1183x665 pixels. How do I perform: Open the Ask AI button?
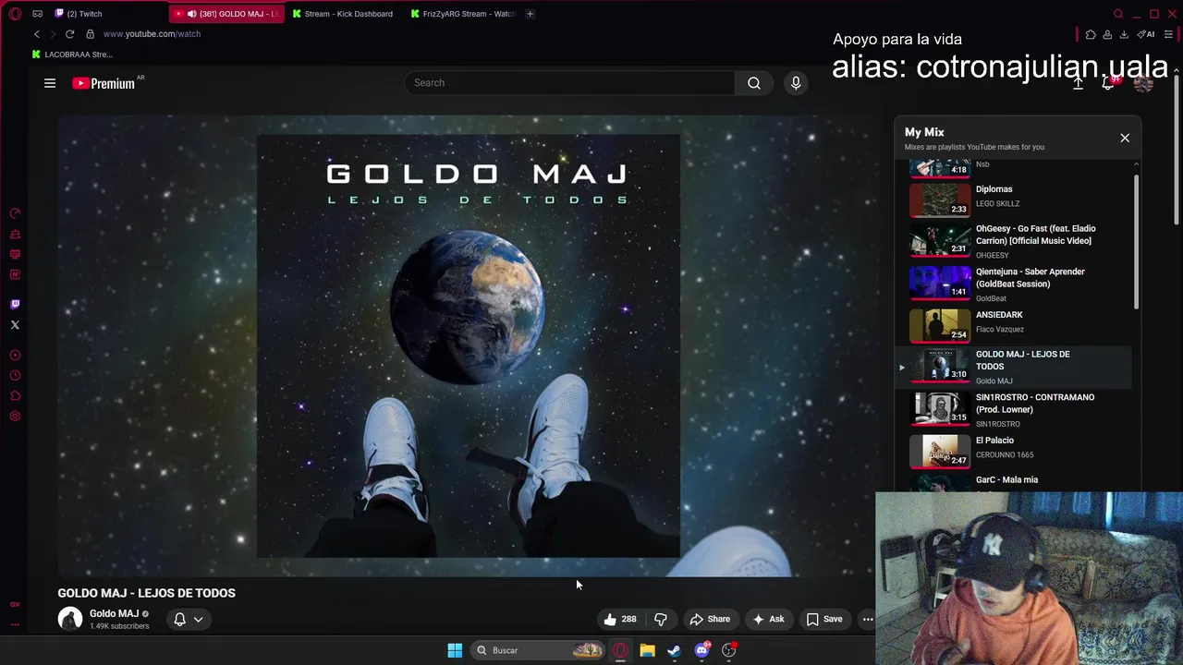pyautogui.click(x=768, y=620)
